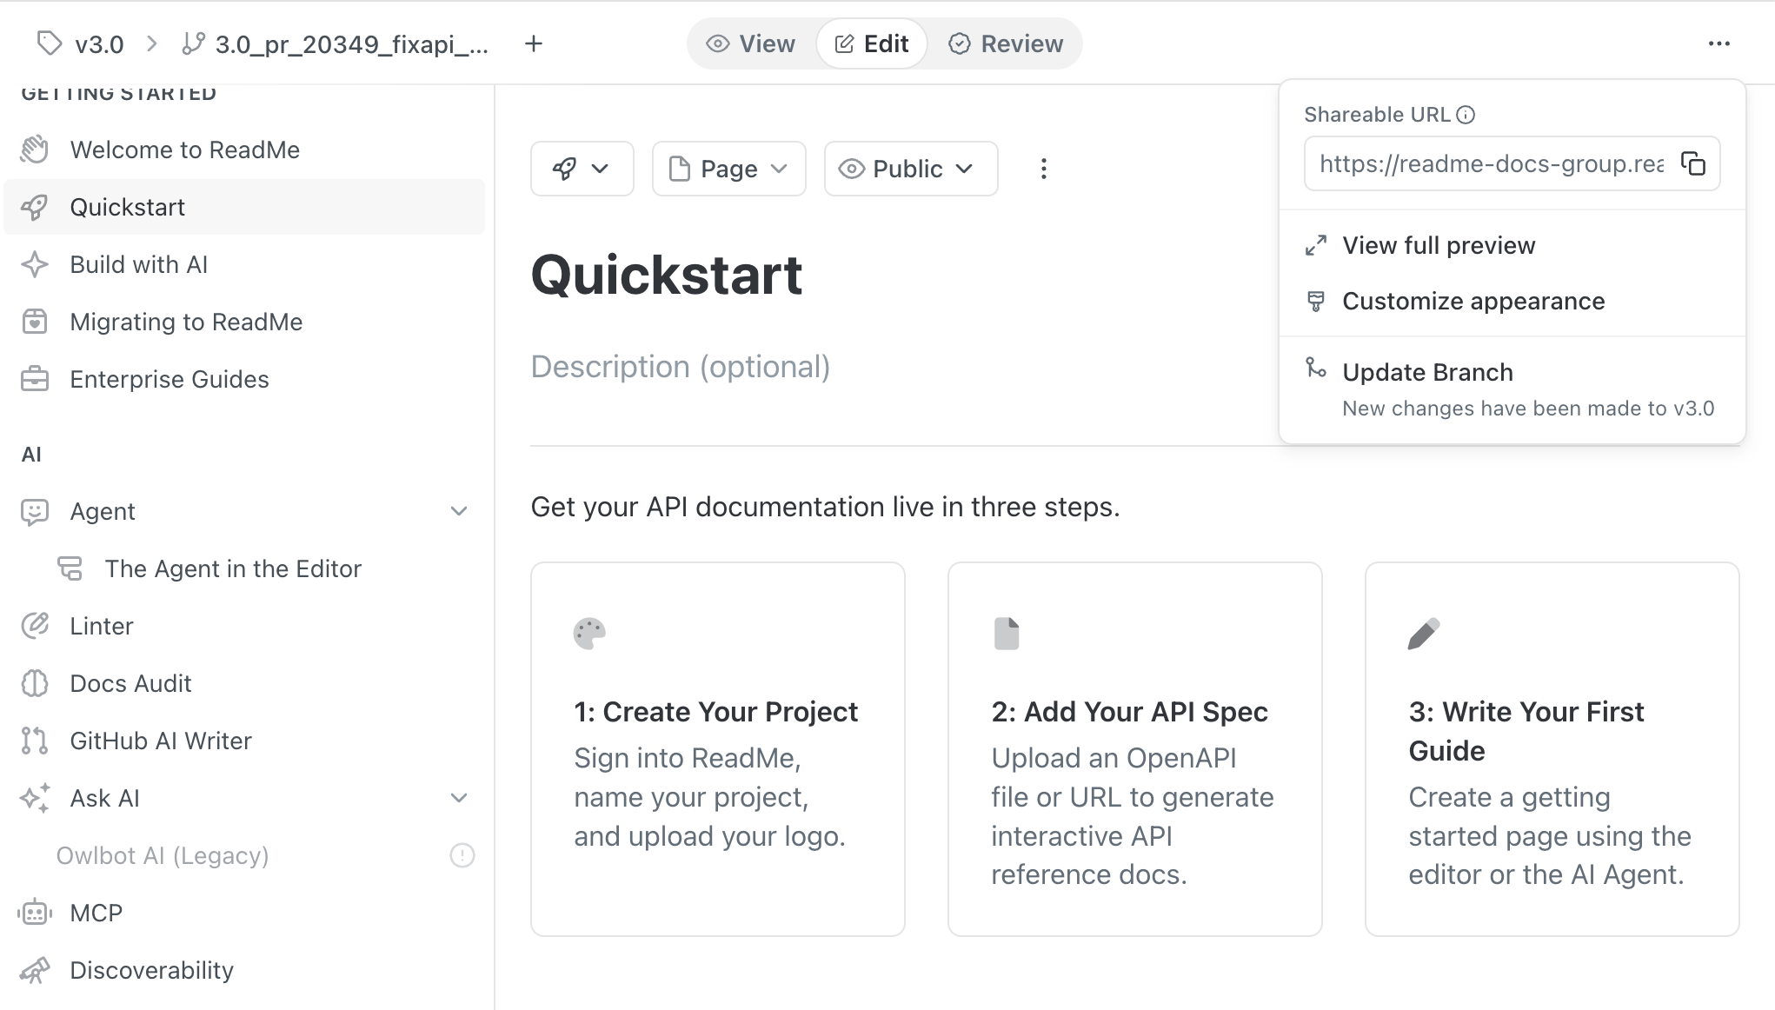The height and width of the screenshot is (1010, 1775).
Task: Click the expand arrows icon by View full preview
Action: pyautogui.click(x=1316, y=245)
